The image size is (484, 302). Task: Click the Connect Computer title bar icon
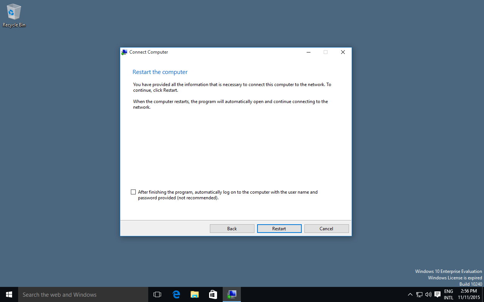124,52
